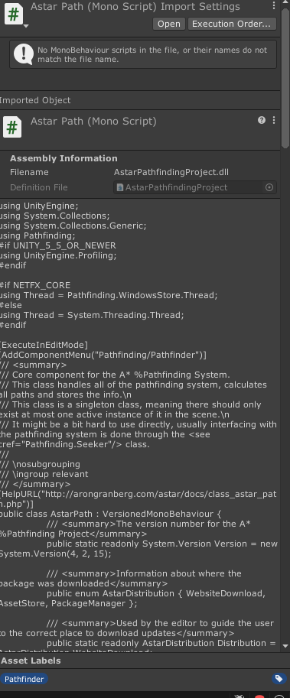This screenshot has height=698, width=290.
Task: Click the red status indicator icon
Action: (x=259, y=696)
